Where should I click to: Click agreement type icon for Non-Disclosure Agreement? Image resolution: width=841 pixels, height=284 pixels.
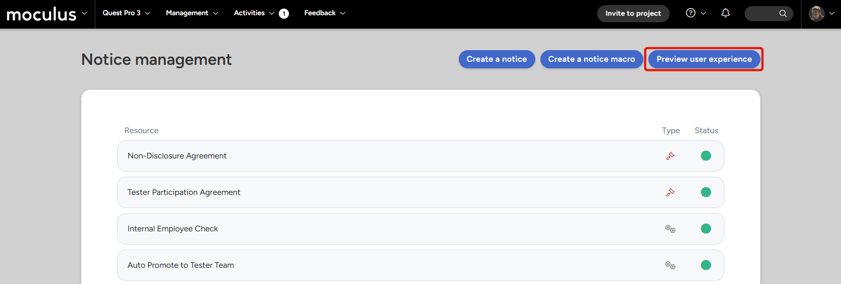(x=670, y=156)
